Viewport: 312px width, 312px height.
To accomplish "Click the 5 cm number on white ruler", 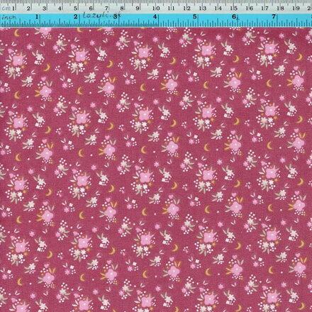I will click(x=75, y=9).
